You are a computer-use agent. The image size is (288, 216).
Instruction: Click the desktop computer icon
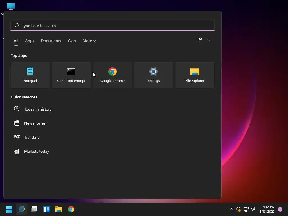tap(11, 6)
